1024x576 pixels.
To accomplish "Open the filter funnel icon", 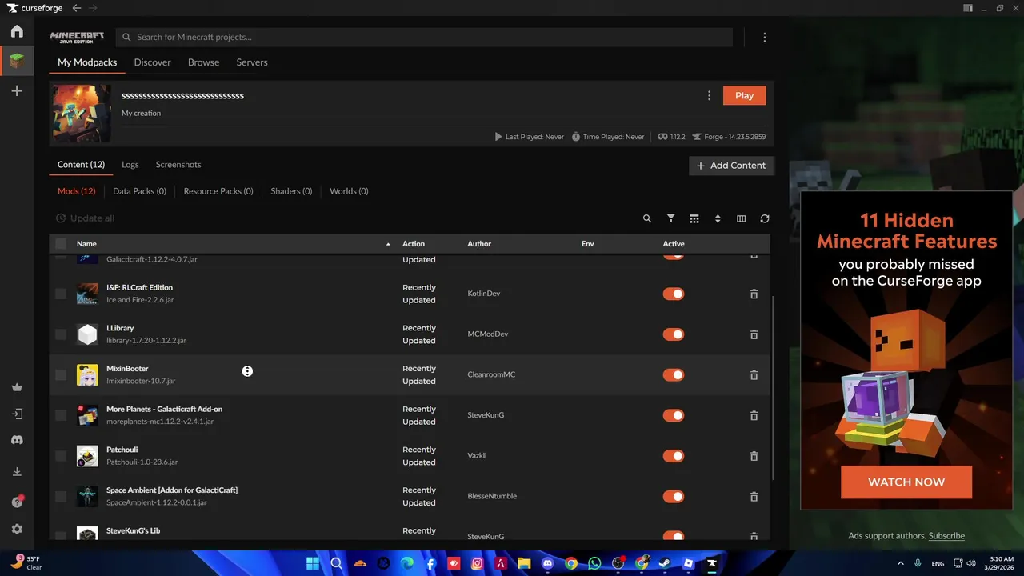I will [671, 218].
